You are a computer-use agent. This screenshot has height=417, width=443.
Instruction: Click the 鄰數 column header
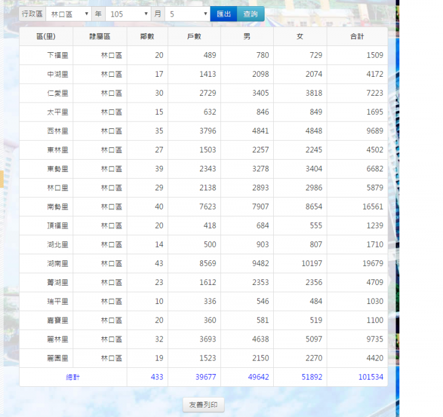pyautogui.click(x=147, y=36)
